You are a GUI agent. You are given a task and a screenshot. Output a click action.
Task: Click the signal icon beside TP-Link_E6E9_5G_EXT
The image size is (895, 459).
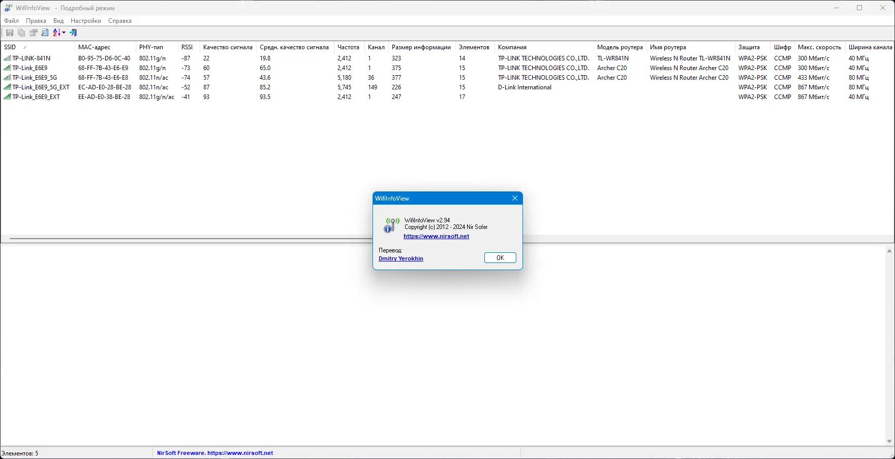7,87
